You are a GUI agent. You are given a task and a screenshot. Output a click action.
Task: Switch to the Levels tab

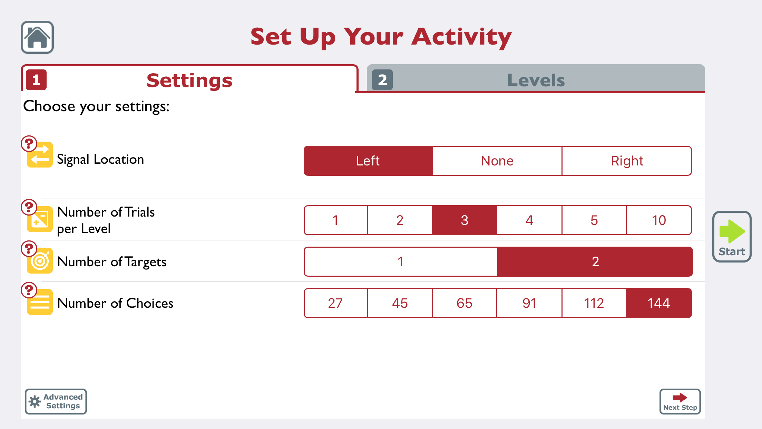(536, 79)
